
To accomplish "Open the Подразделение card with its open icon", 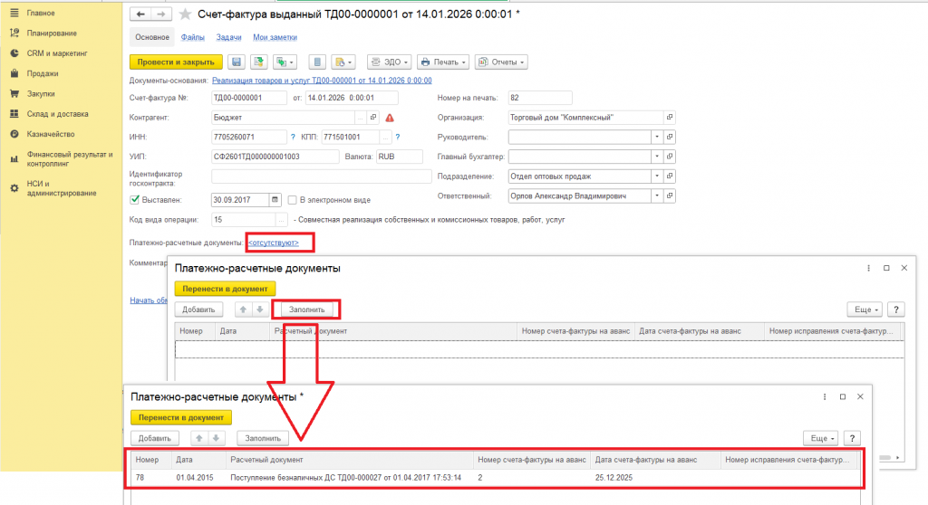I will [670, 176].
